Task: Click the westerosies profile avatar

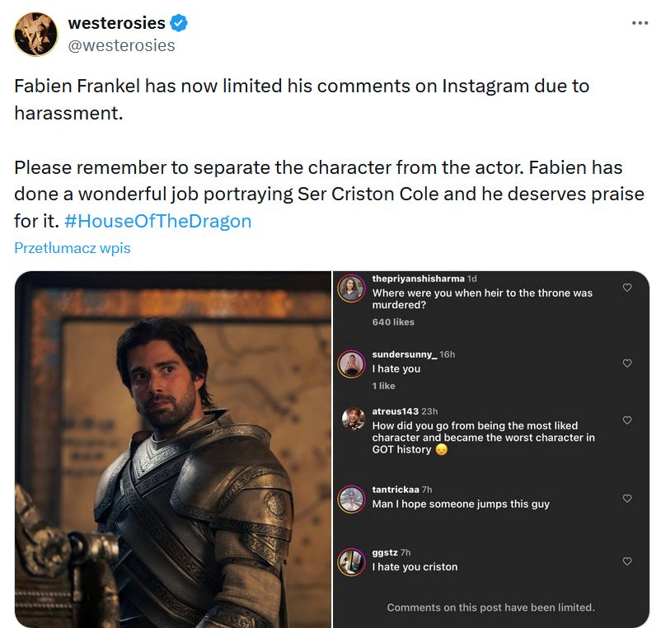Action: pos(35,34)
